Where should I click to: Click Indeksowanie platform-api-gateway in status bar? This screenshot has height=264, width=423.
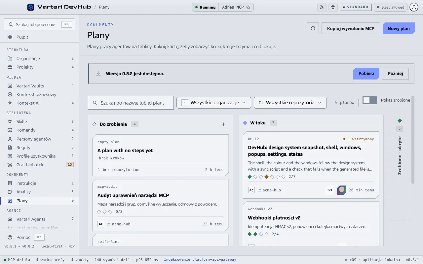pos(200,260)
